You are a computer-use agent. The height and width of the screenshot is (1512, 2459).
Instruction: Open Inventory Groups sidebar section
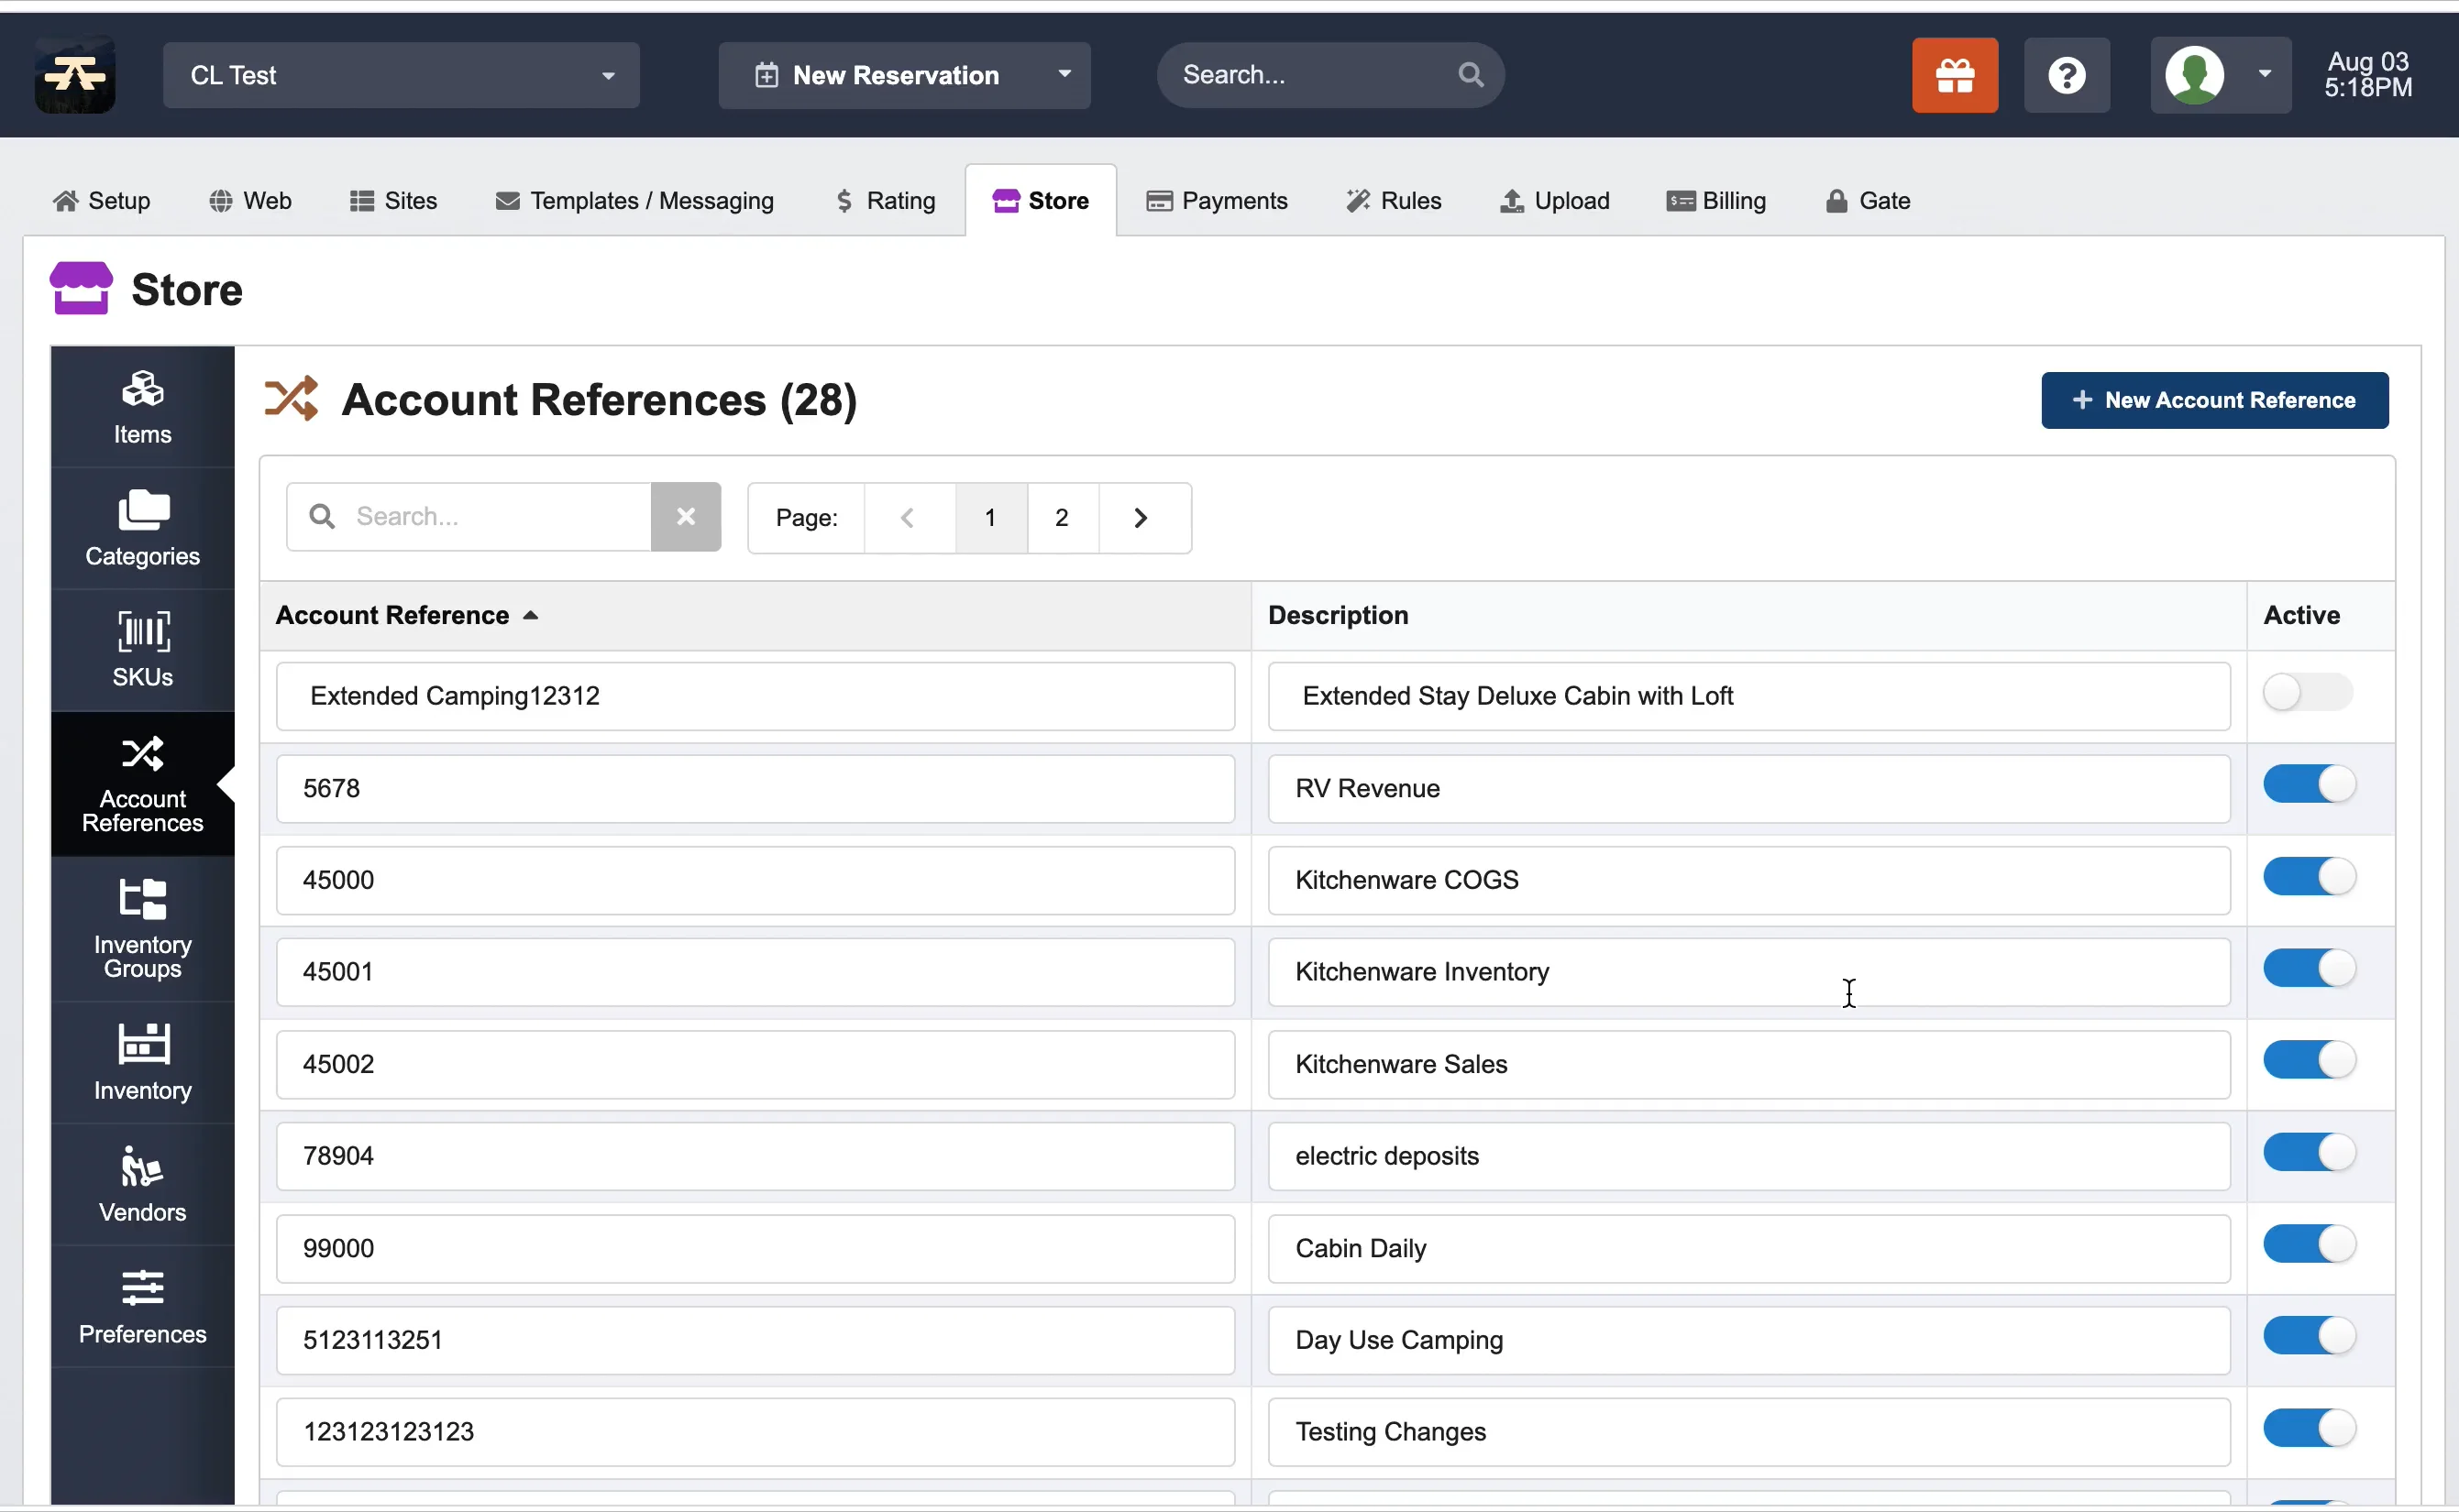142,929
